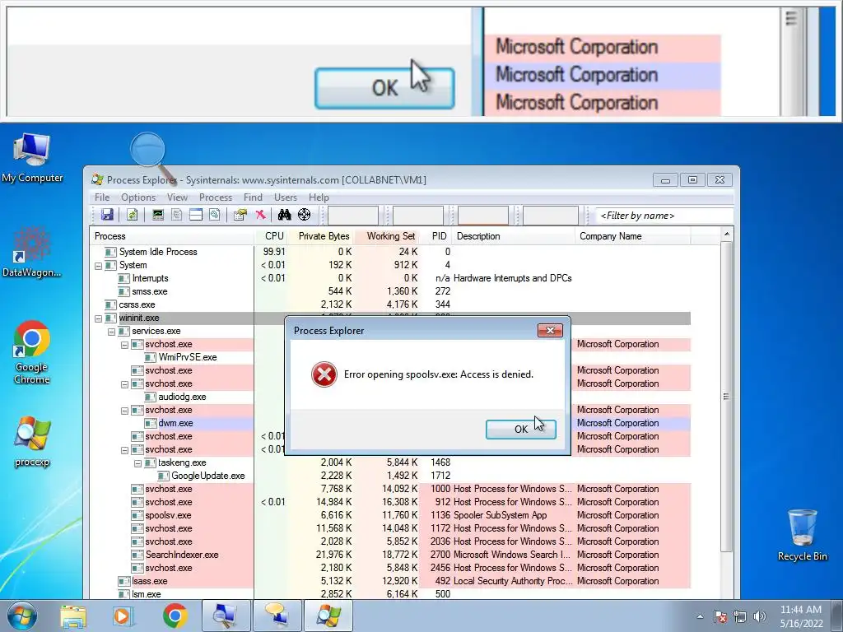Close the Process Explorer error dialog
The height and width of the screenshot is (632, 843).
(550, 331)
